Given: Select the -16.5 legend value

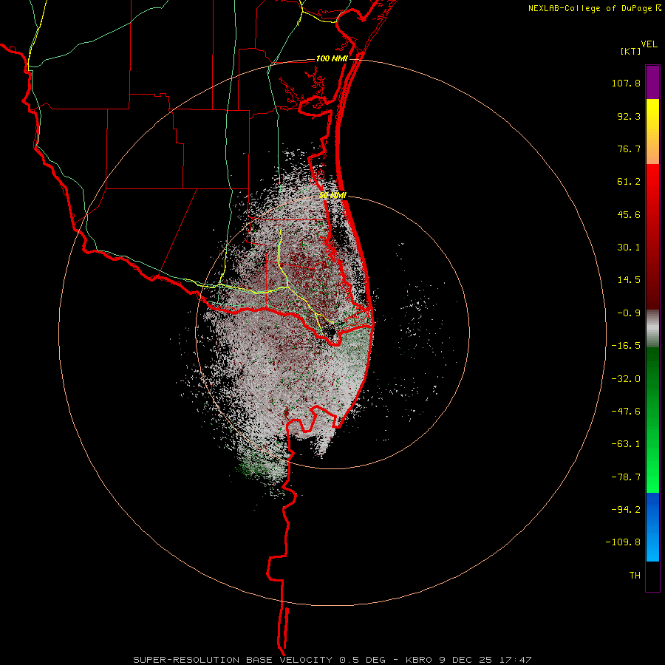Looking at the screenshot, I should click(x=626, y=346).
